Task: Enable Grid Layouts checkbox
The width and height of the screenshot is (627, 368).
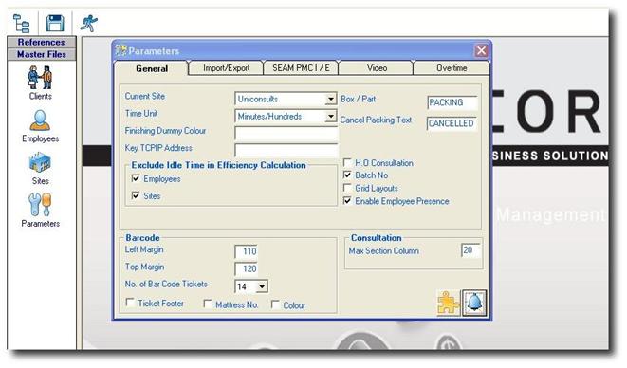Action: [347, 188]
